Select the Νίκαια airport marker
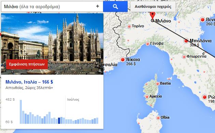The image size is (215, 133). point(123,60)
